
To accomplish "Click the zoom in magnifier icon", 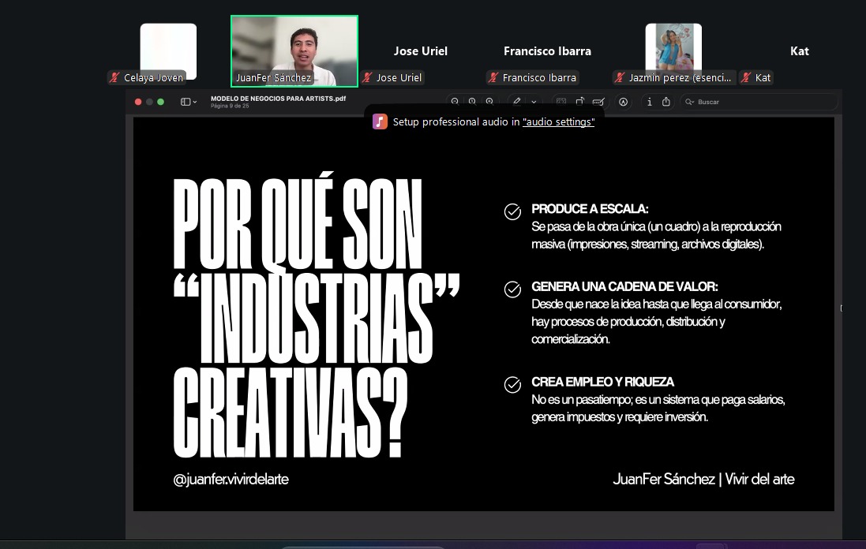I will coord(489,102).
